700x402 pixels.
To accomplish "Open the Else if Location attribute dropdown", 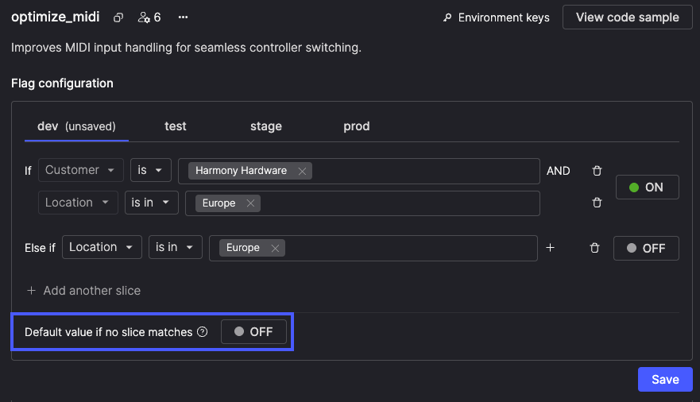I will click(102, 247).
